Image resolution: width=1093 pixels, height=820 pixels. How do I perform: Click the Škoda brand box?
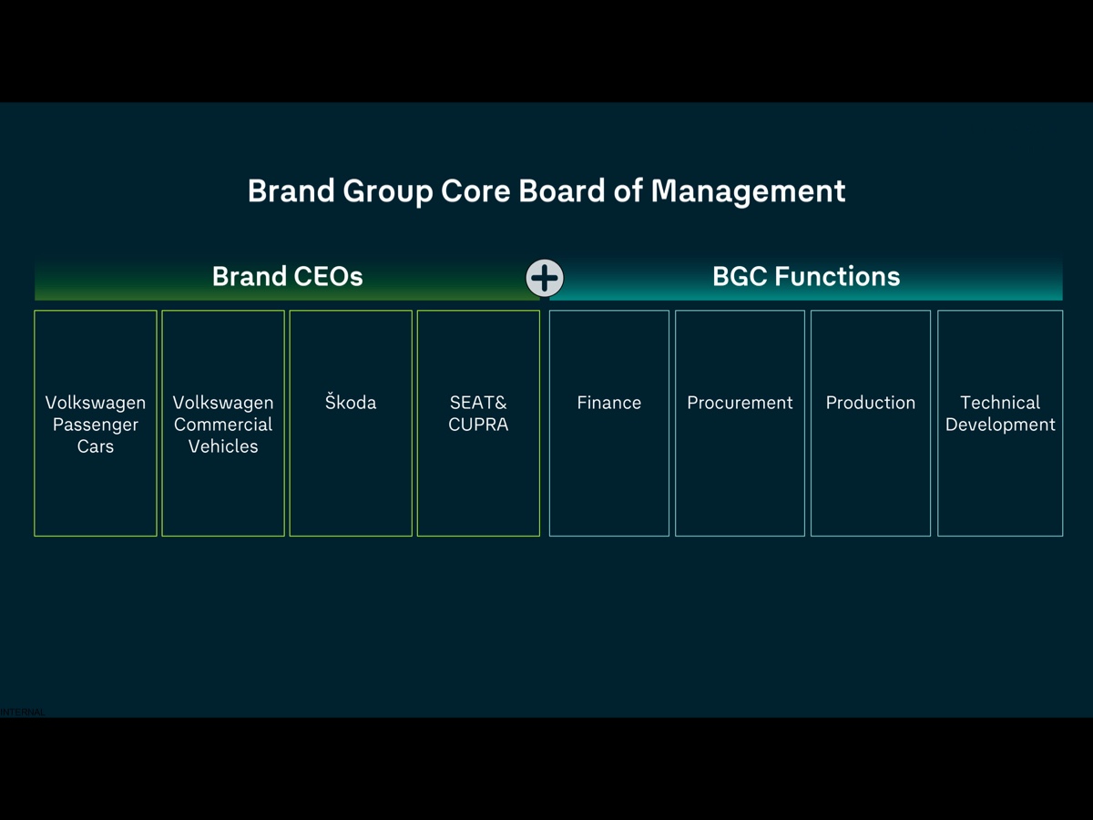[351, 422]
